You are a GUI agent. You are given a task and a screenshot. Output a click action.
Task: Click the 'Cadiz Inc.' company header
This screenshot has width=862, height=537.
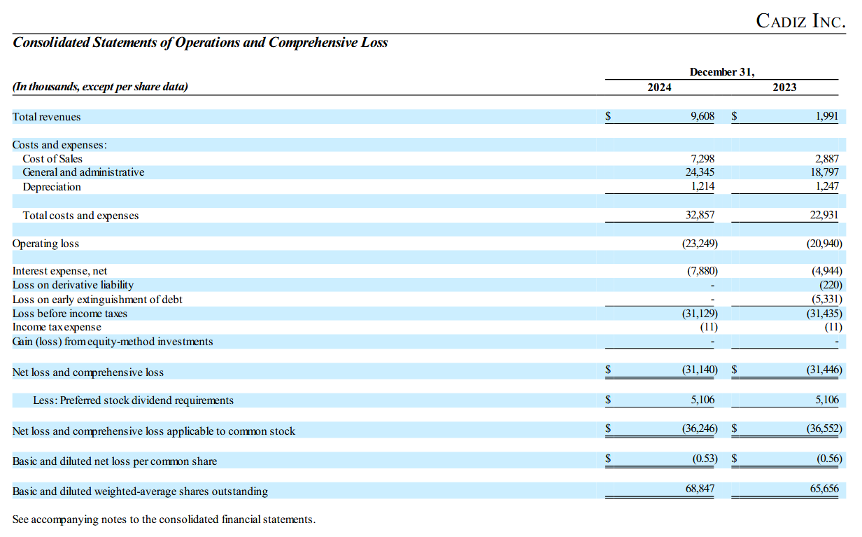click(801, 21)
